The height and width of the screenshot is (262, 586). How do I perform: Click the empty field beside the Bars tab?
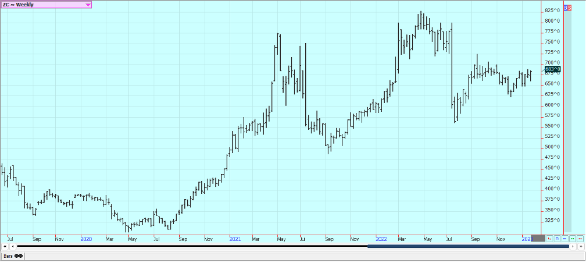(305, 256)
